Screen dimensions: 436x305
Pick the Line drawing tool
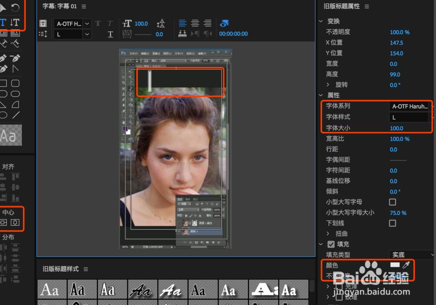(x=16, y=115)
